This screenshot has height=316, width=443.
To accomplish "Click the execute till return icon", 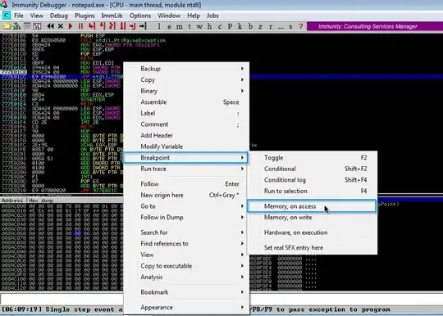I will coord(133,26).
